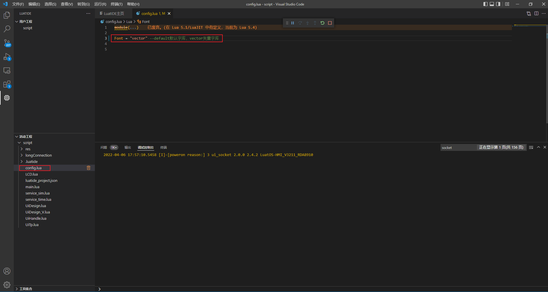This screenshot has height=292, width=548.
Task: Expand the debug console input chevron
Action: [x=99, y=289]
